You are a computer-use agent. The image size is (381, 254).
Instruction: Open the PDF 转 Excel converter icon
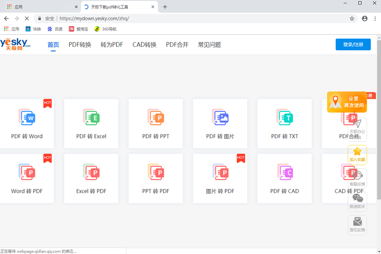tap(91, 117)
